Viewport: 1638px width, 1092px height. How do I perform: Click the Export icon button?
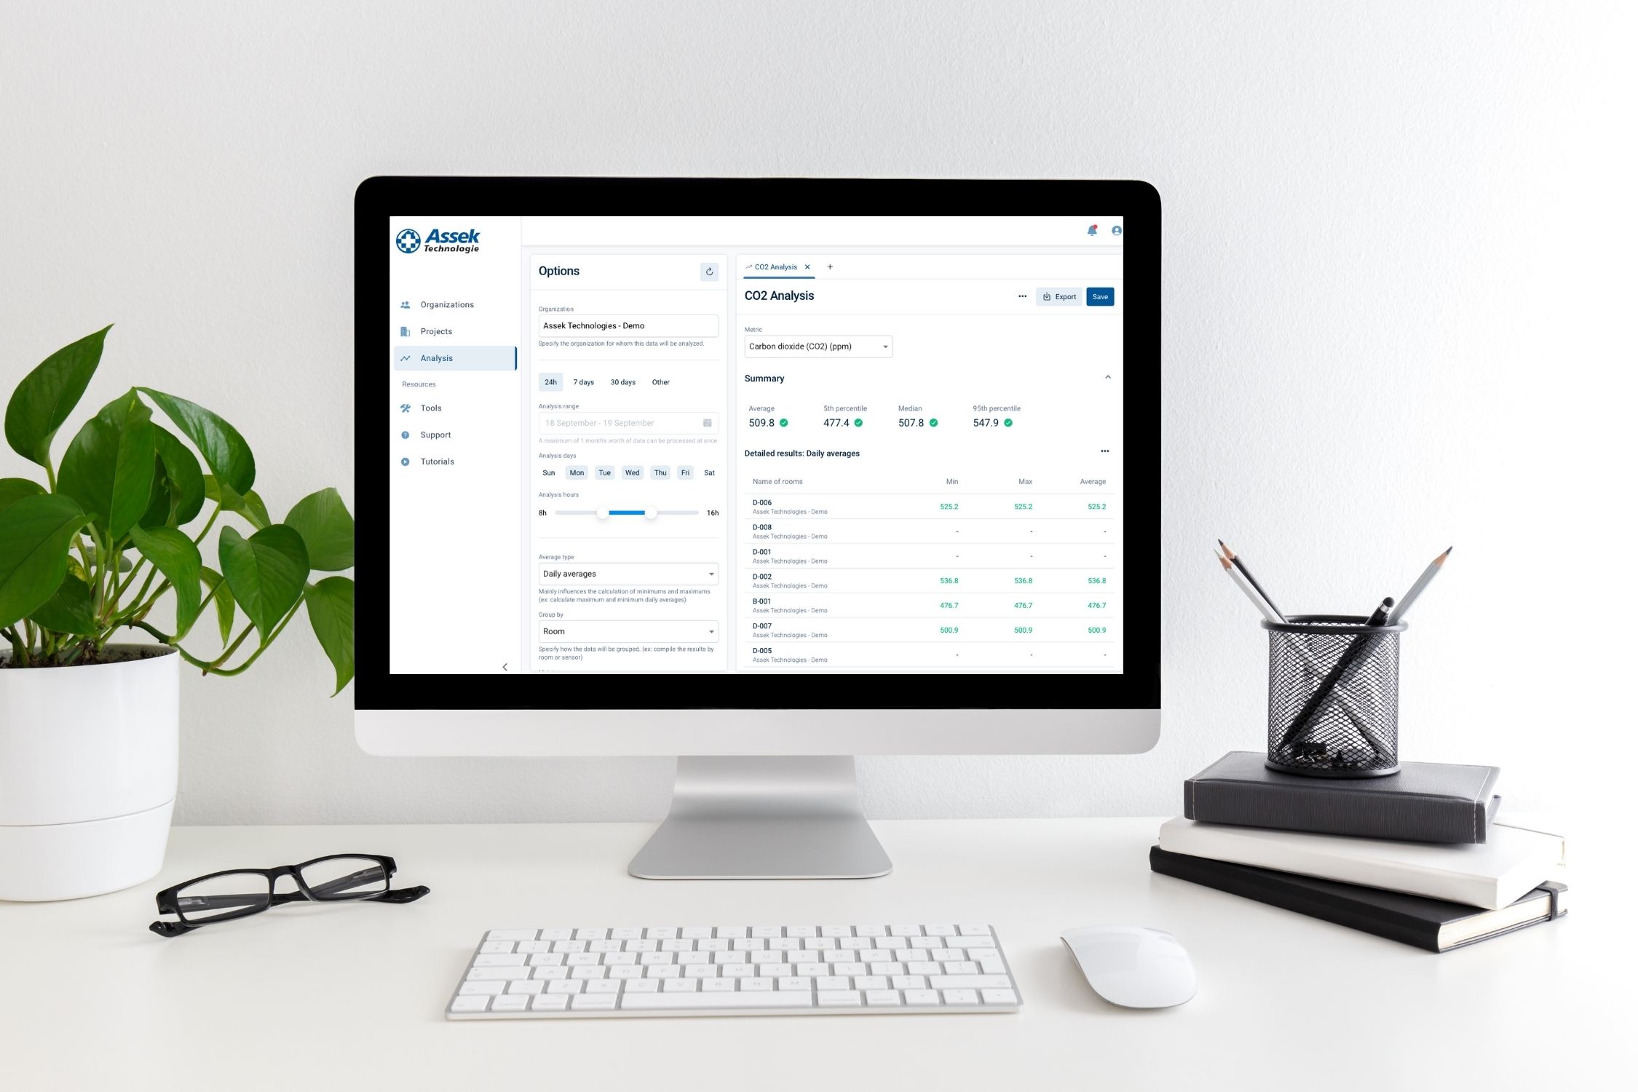(x=1058, y=296)
